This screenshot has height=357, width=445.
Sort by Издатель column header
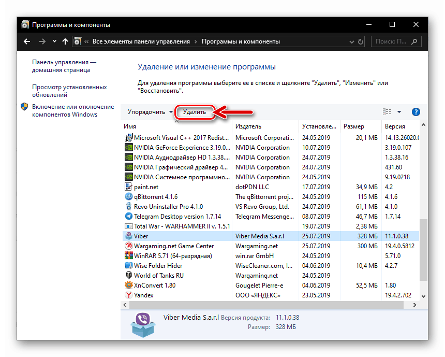click(x=265, y=126)
